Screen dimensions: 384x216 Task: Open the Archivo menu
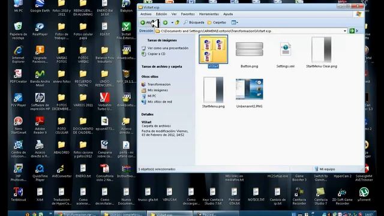click(146, 14)
